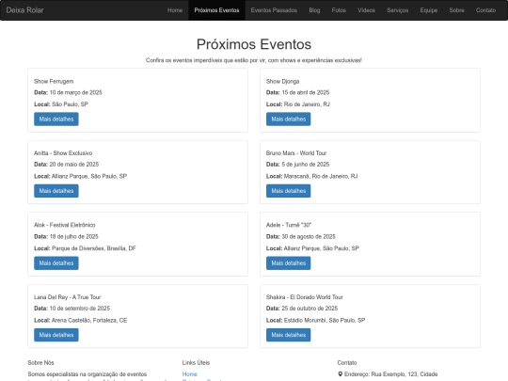The width and height of the screenshot is (508, 381).
Task: Click the date 5 de junho de 2025
Action: click(306, 165)
